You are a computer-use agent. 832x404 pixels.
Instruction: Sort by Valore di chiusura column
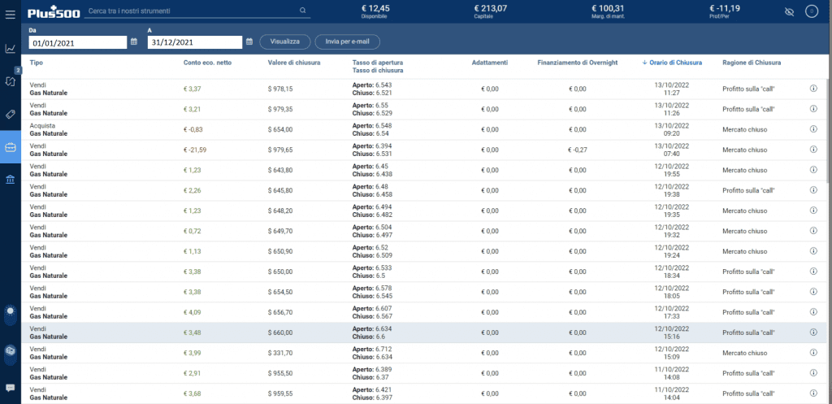pos(294,63)
